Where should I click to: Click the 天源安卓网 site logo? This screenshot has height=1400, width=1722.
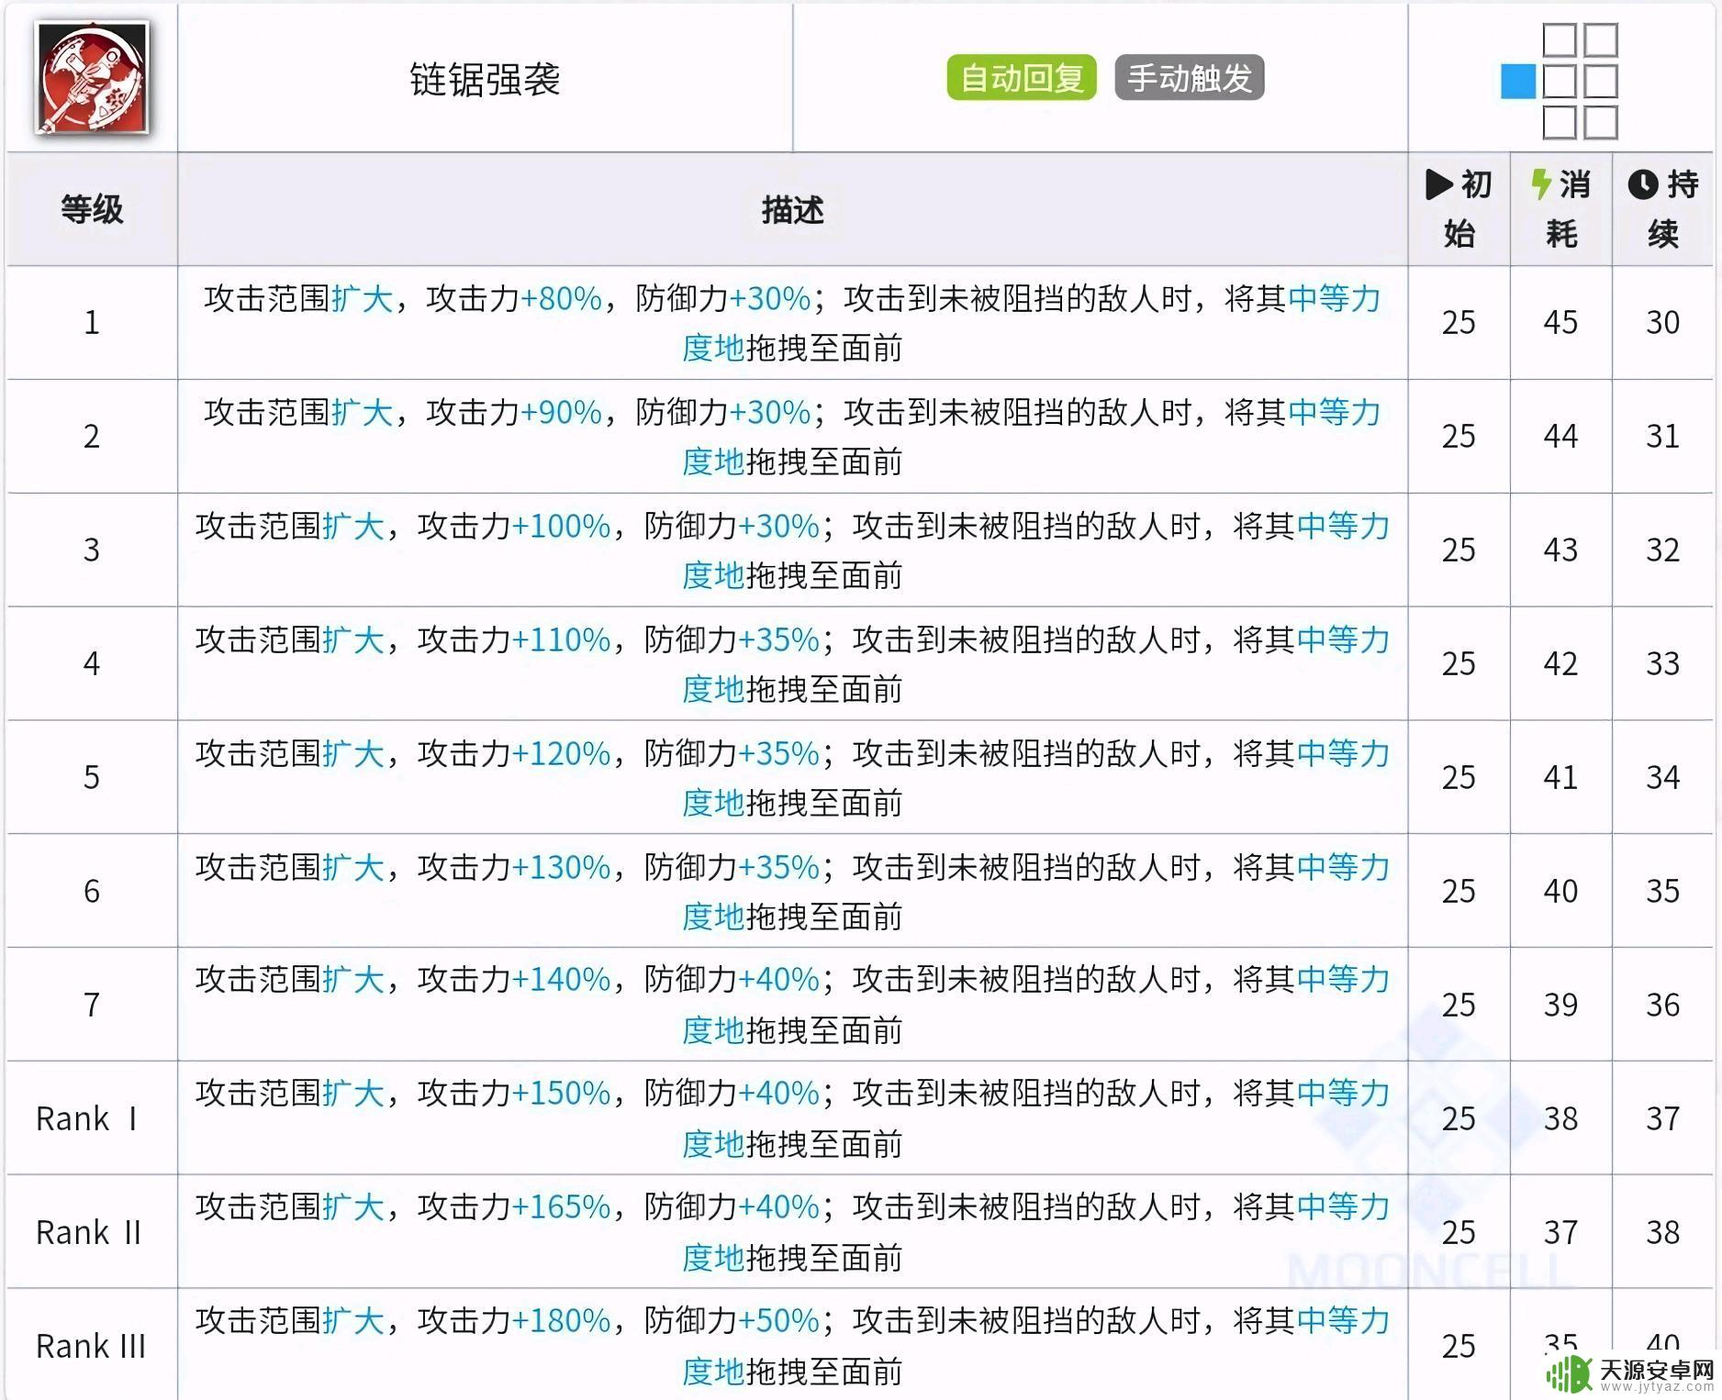click(x=1630, y=1373)
